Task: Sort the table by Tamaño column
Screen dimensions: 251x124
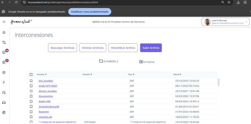Action: pyautogui.click(x=87, y=74)
